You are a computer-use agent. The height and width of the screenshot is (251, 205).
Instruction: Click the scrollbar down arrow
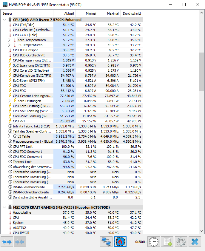[x=201, y=231]
